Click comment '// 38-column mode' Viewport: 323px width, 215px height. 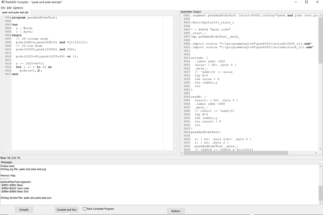[x=32, y=39]
